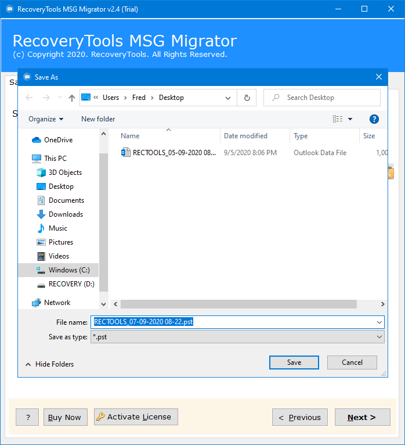The image size is (405, 445).
Task: Click the Search Desktop field
Action: click(322, 98)
